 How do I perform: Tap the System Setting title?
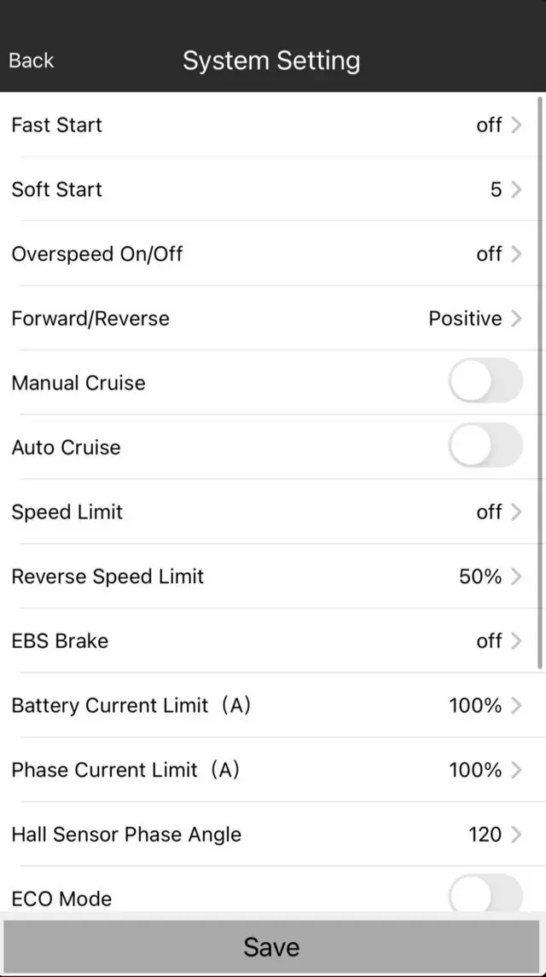coord(271,61)
